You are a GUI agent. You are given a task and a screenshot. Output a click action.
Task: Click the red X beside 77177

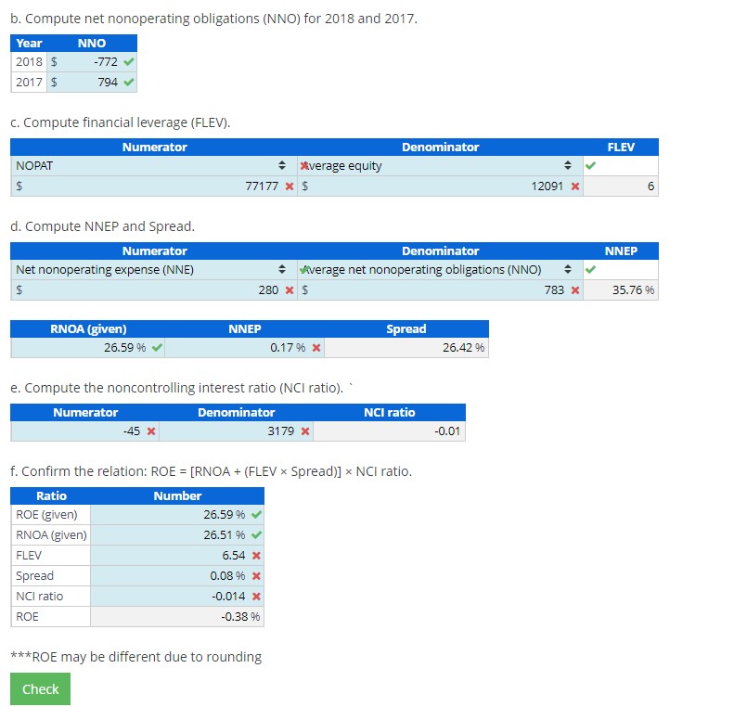coord(290,186)
